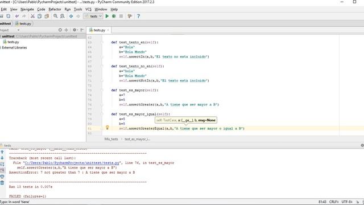Image resolution: width=364 pixels, height=205 pixels.
Task: Navigate back with the blue left arrow
Action: click(x=71, y=17)
